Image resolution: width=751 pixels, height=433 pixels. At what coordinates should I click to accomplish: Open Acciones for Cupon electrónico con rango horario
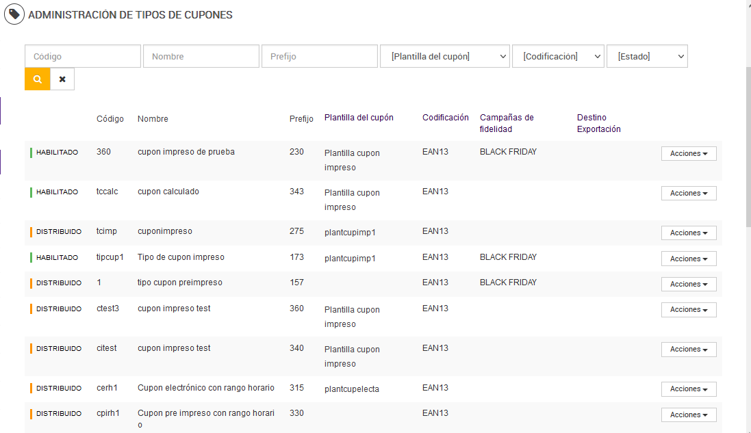point(689,389)
